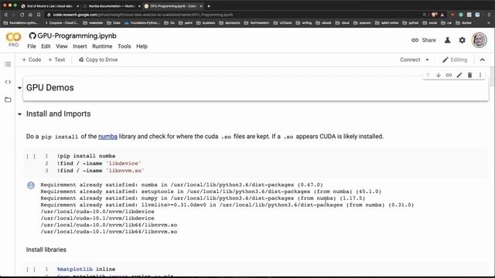This screenshot has height=278, width=495.
Task: Close the Numba documentation tab
Action: point(139,6)
